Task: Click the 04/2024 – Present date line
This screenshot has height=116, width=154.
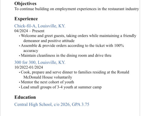Action: [x=29, y=31]
